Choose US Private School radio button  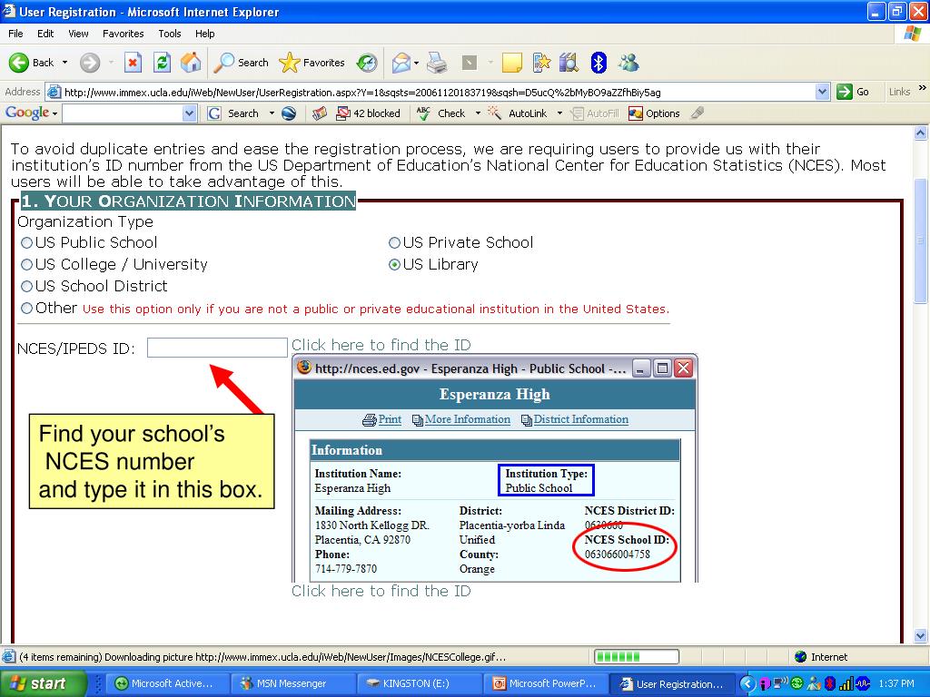tap(394, 243)
